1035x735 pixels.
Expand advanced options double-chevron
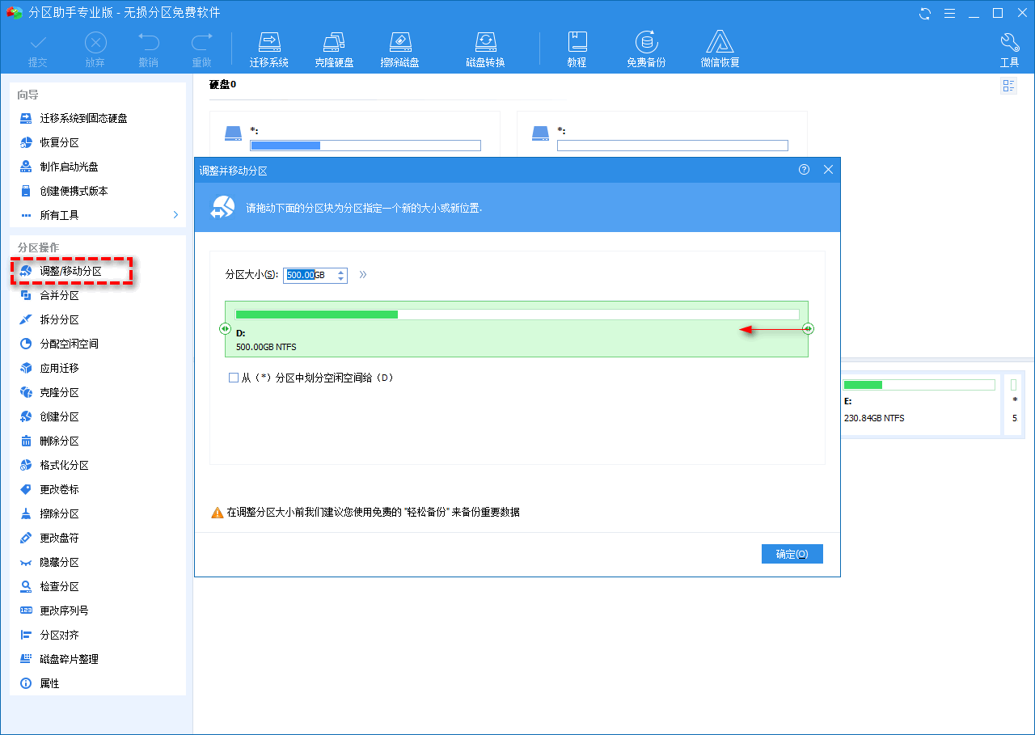pos(363,275)
